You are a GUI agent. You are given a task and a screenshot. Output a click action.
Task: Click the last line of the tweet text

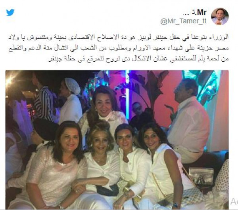[x=138, y=59]
